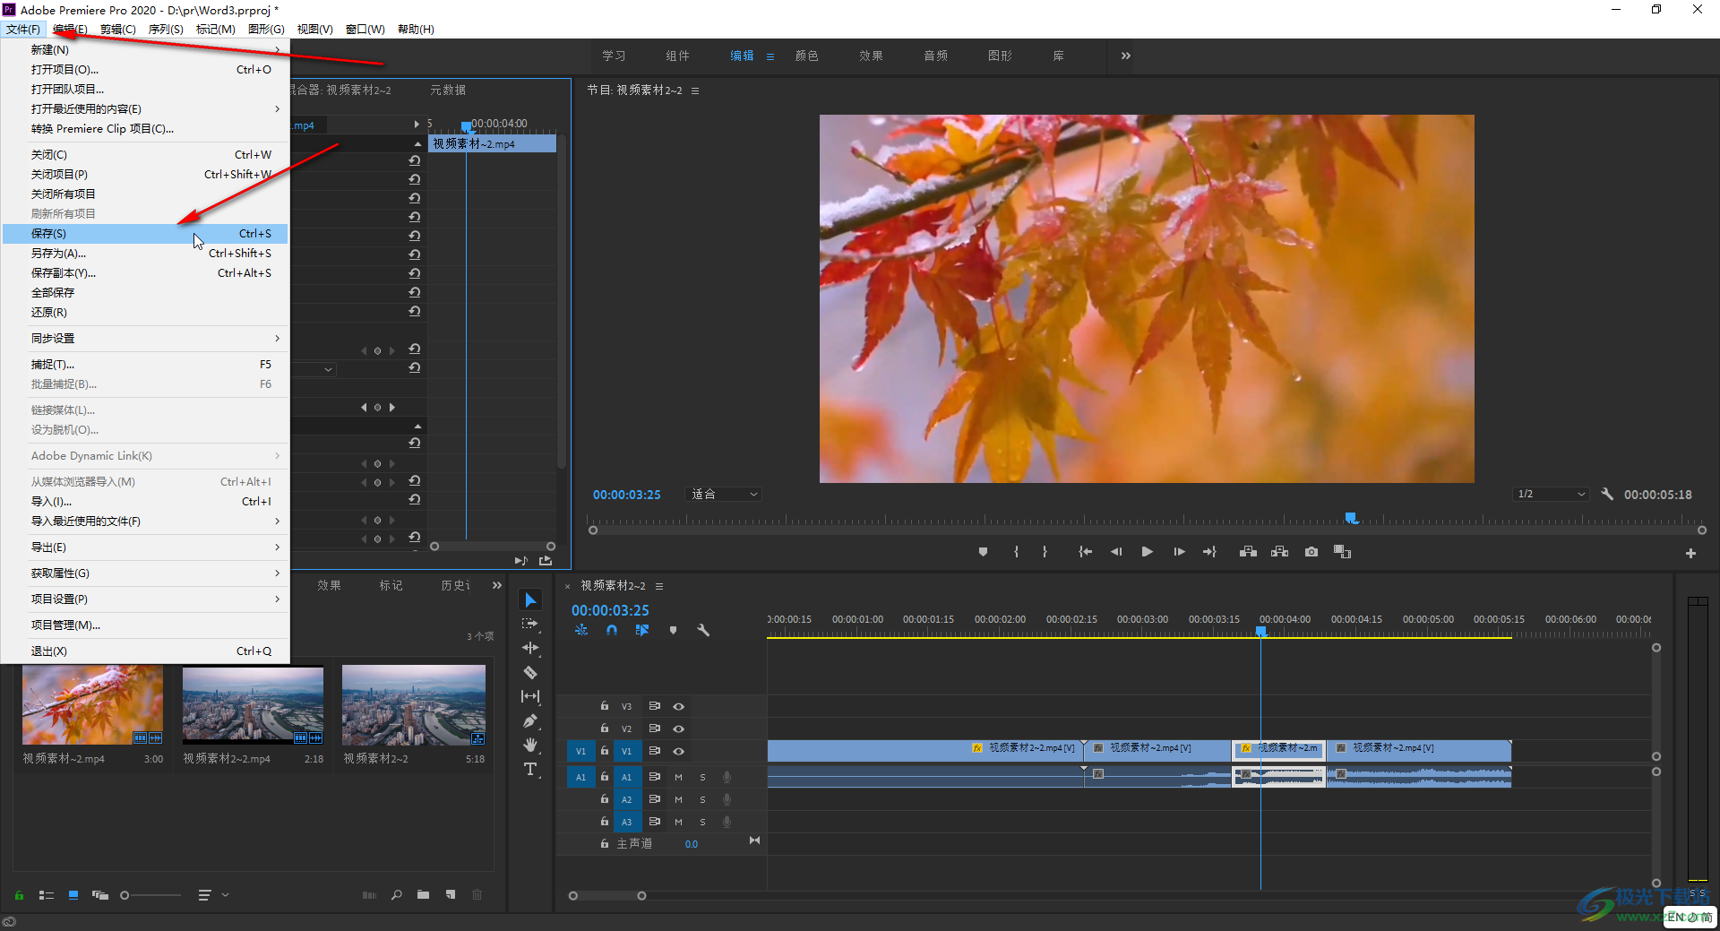The image size is (1720, 931).
Task: Solo audio track A2
Action: pyautogui.click(x=702, y=799)
